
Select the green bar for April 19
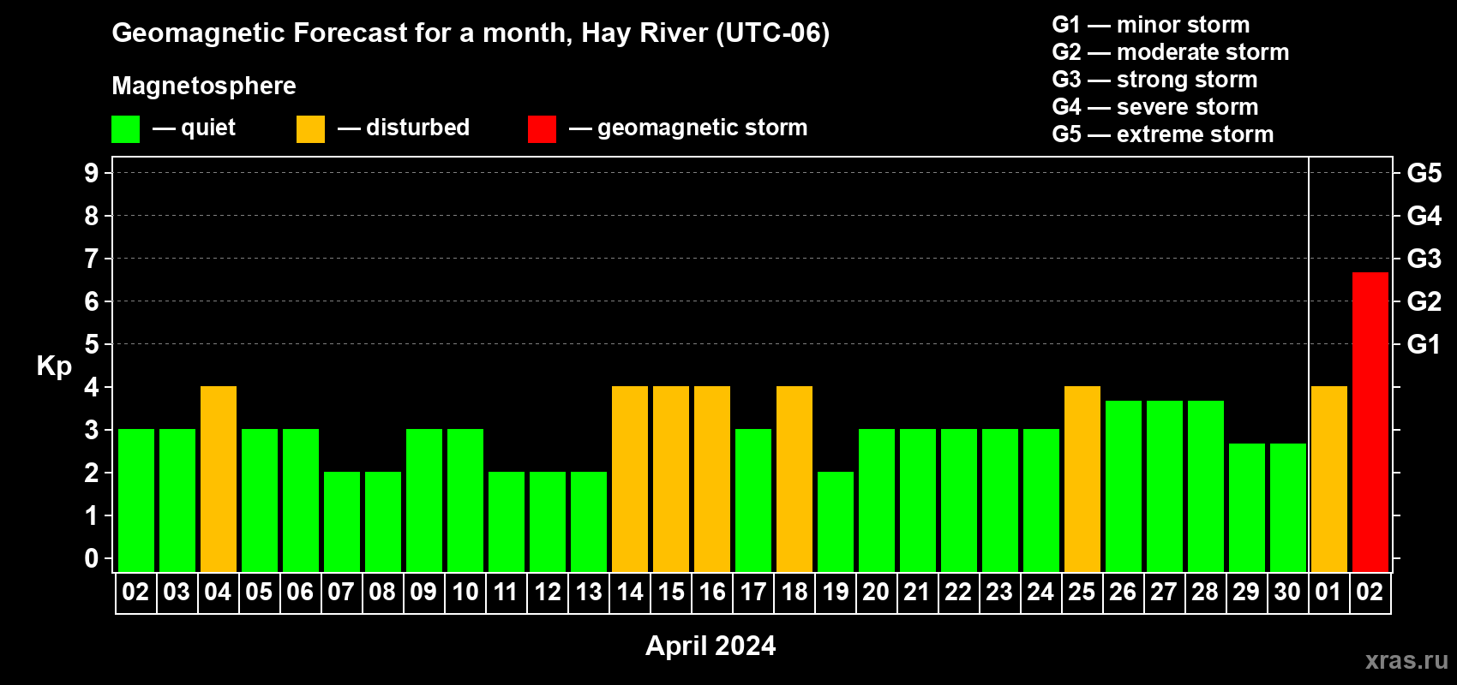click(x=836, y=522)
